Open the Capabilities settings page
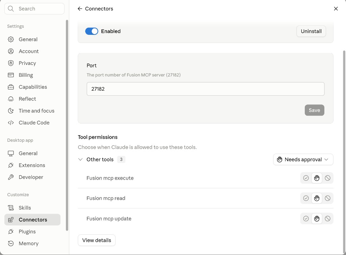The image size is (346, 255). pos(32,87)
